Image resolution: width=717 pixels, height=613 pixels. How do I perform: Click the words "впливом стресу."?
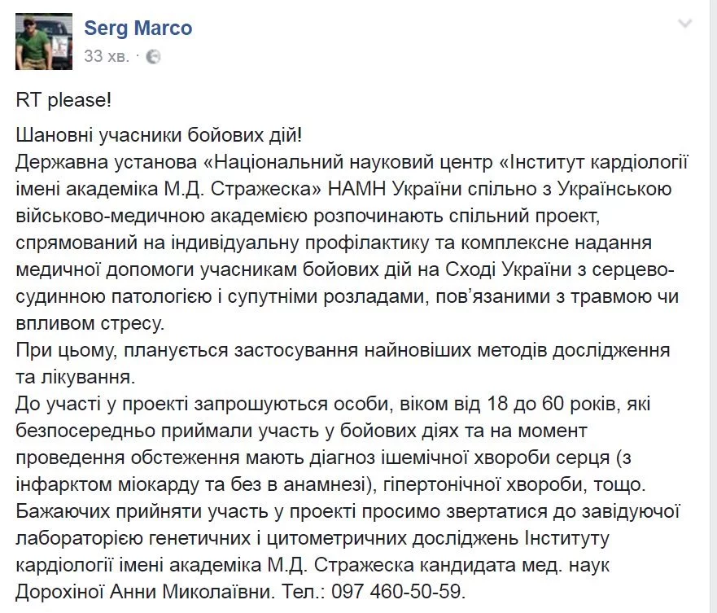pyautogui.click(x=89, y=323)
